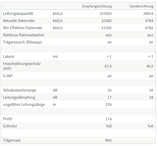This screenshot has height=146, width=158.
Task: Select the Min Effektive Datenrate label
Action: tap(23, 28)
